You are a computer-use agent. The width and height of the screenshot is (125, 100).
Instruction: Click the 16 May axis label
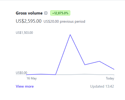click(x=32, y=78)
